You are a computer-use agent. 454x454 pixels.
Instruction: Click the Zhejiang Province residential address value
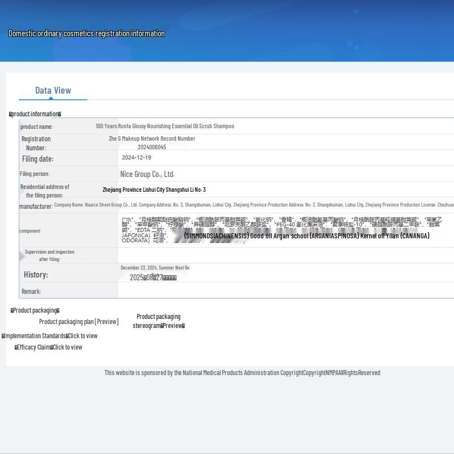[154, 190]
